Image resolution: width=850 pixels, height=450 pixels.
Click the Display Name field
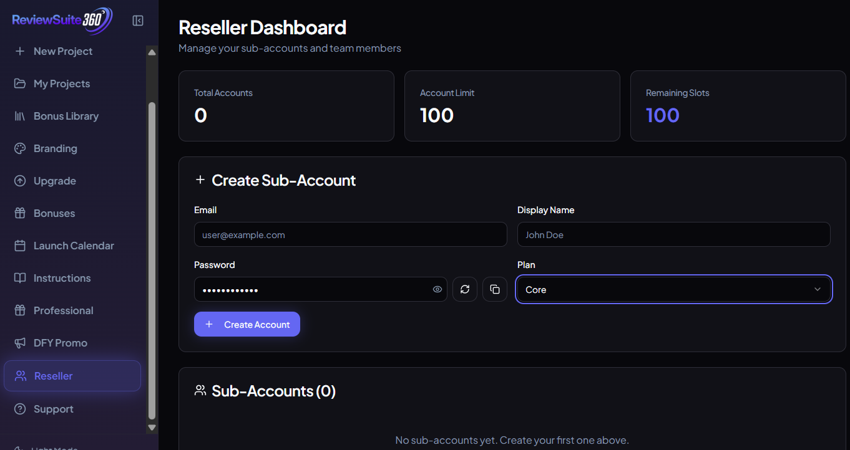pos(673,235)
